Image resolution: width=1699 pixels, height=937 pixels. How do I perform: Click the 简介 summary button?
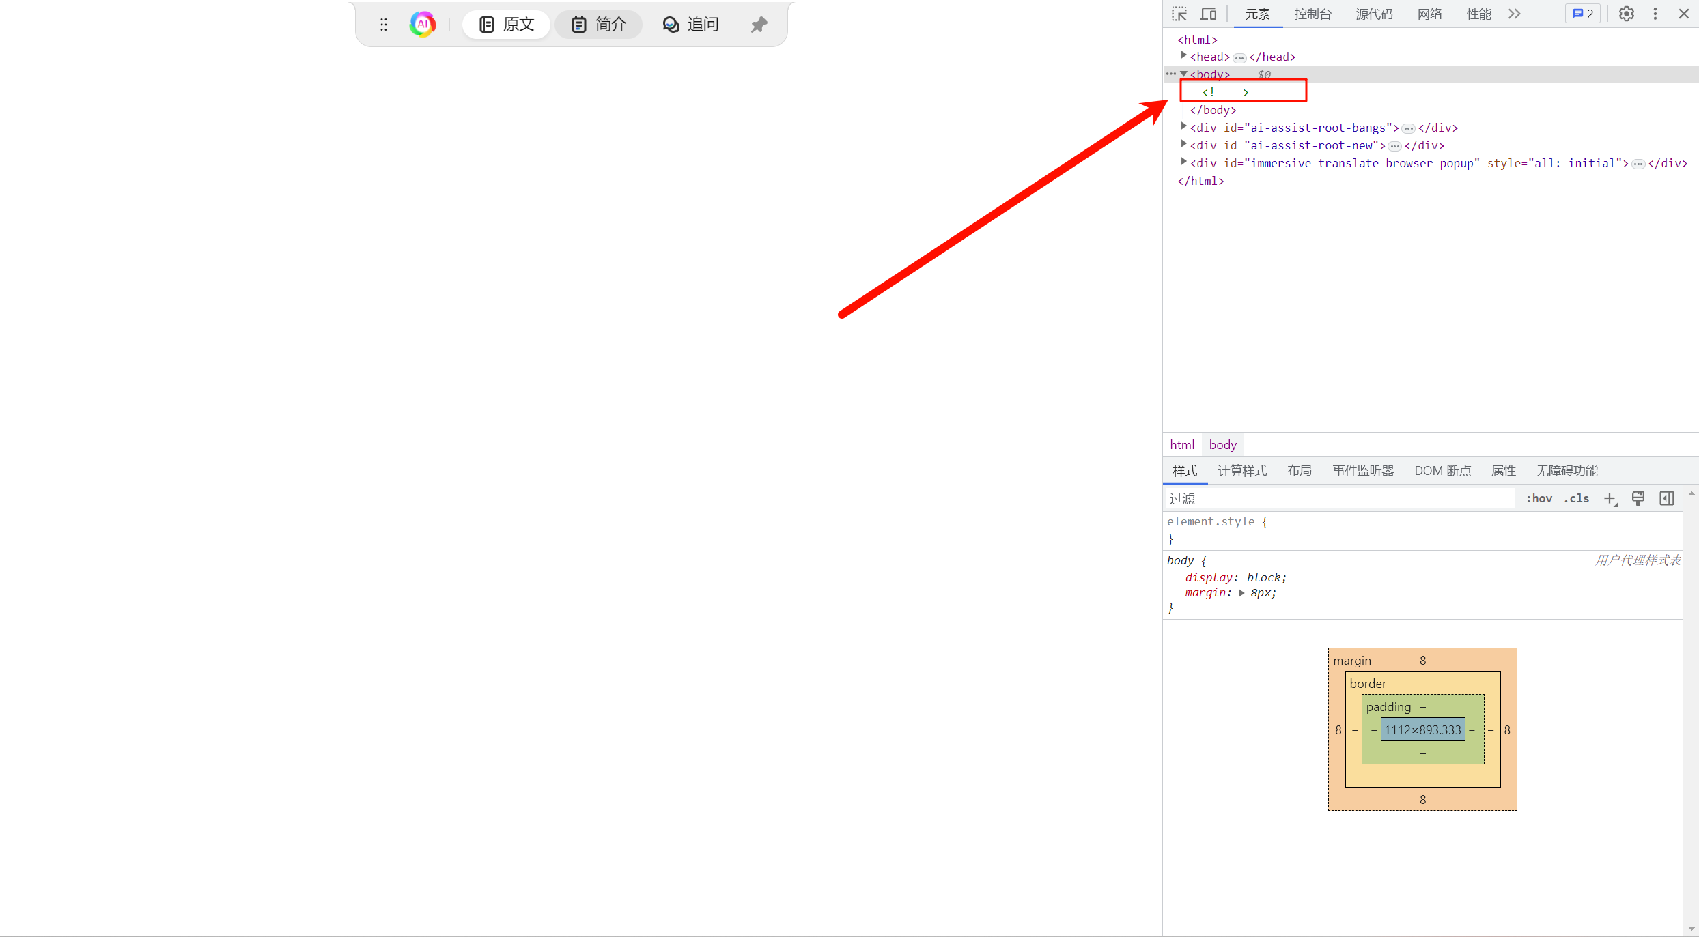(x=599, y=25)
